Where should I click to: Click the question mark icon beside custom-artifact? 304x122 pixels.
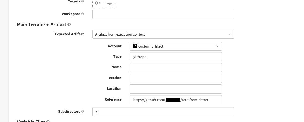point(135,46)
